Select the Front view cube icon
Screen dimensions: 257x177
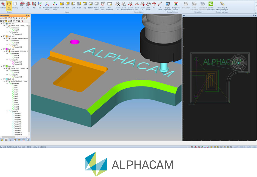pos(62,4)
